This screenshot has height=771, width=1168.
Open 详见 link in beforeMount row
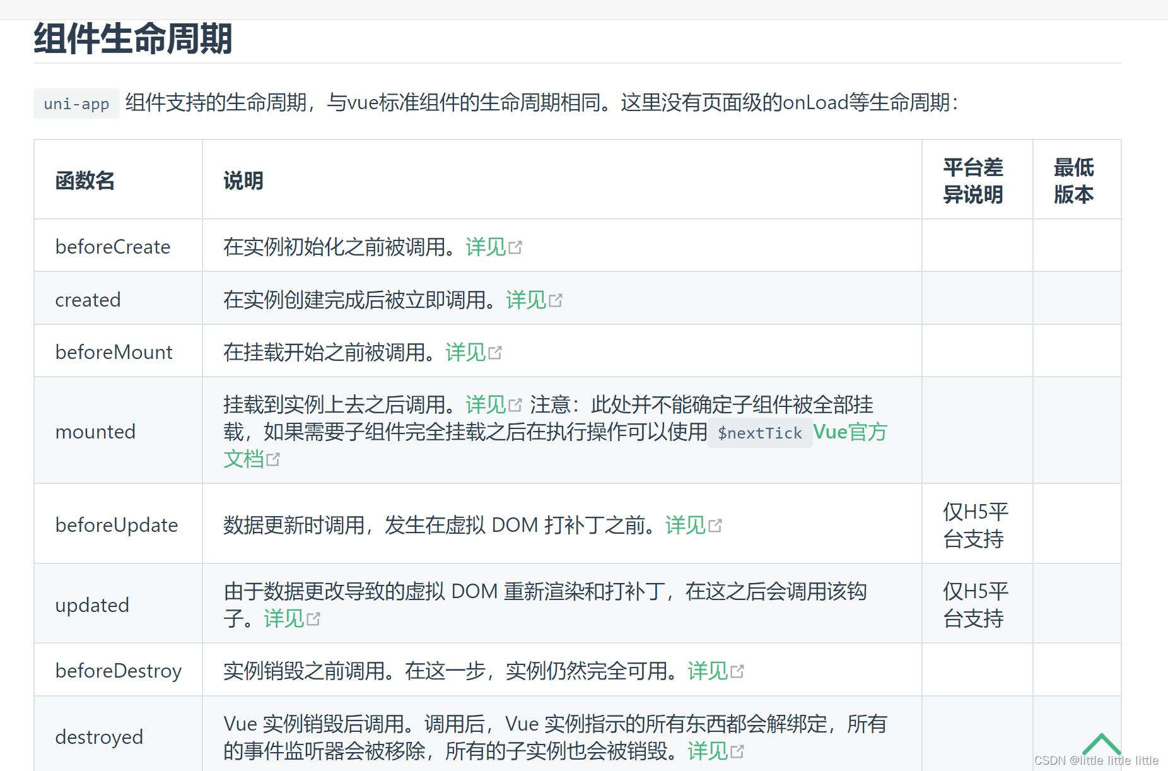[465, 352]
